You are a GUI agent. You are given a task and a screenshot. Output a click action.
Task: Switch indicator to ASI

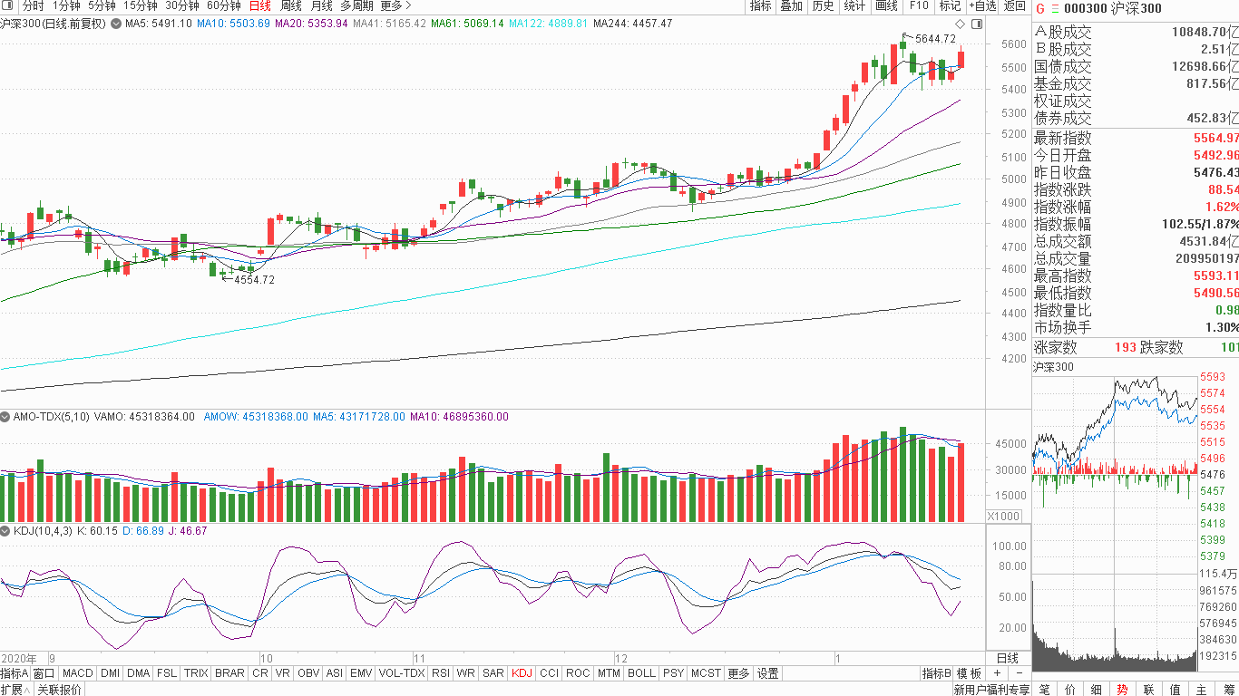click(x=335, y=673)
